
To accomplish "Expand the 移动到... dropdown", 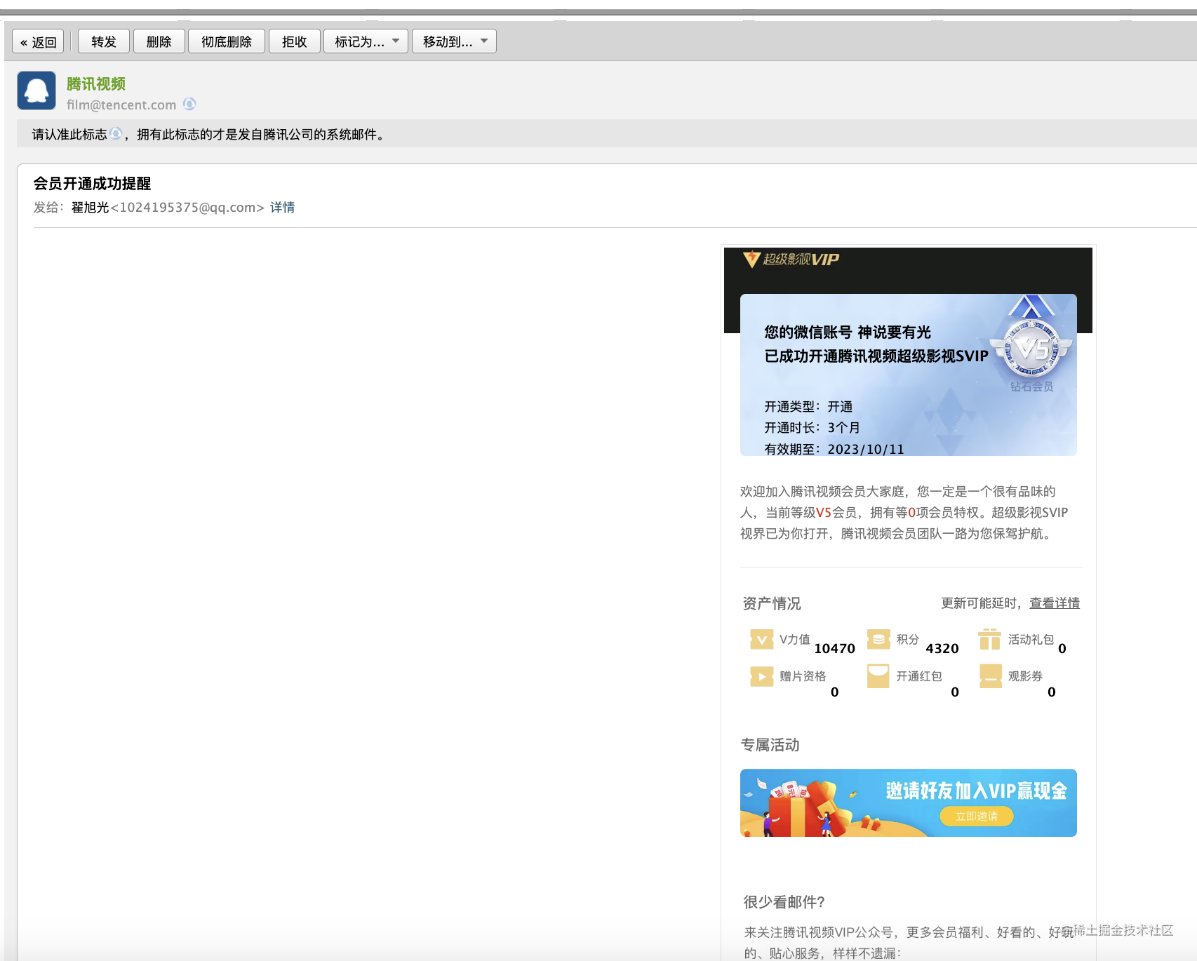I will 454,41.
